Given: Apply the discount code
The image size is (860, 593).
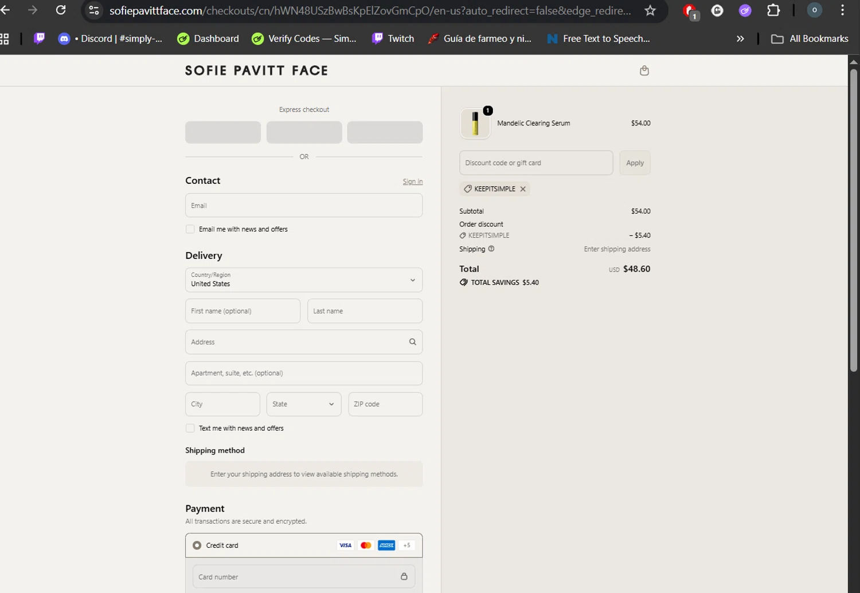Looking at the screenshot, I should tap(635, 163).
